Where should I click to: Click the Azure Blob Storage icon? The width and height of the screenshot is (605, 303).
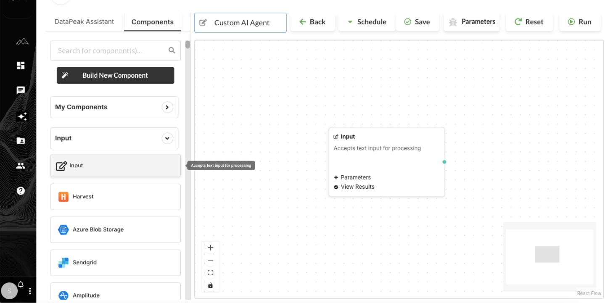[x=63, y=229]
